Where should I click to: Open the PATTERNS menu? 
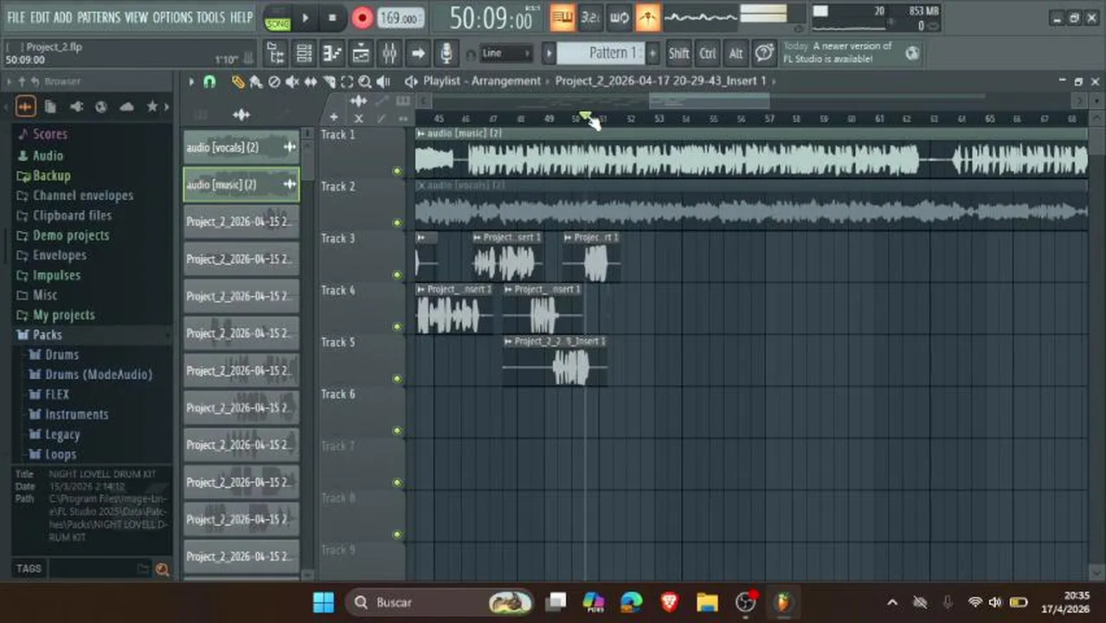pyautogui.click(x=99, y=17)
